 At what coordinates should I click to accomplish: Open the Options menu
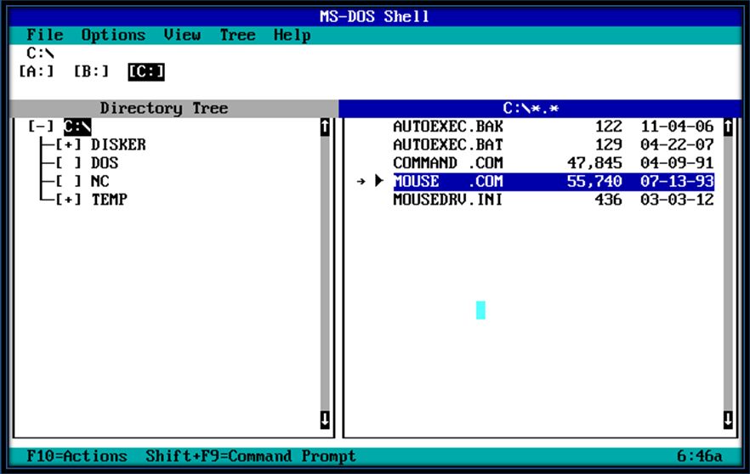(x=113, y=35)
